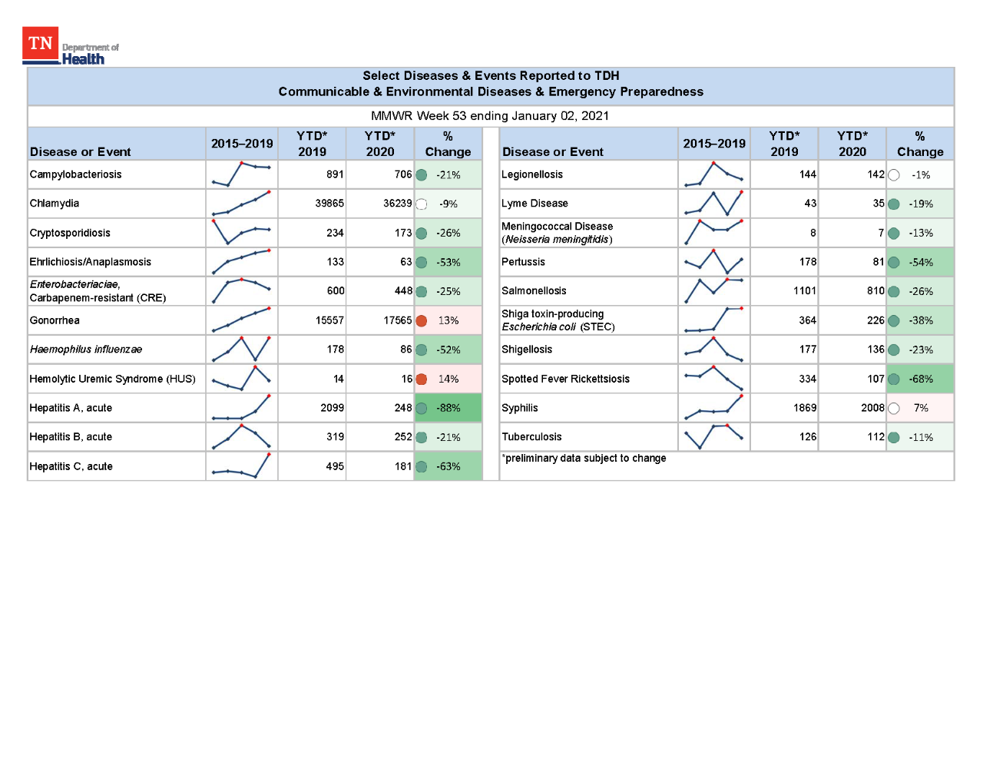Viewport: 983px width, 759px height.
Task: Click the Gonorrhea 2015–2019 trend sparkline
Action: tap(241, 320)
